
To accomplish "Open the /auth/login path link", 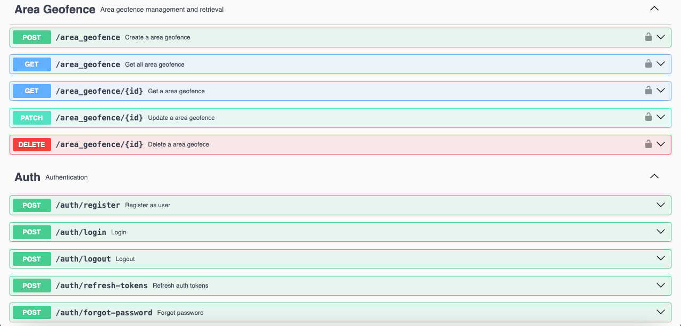I will [x=81, y=232].
